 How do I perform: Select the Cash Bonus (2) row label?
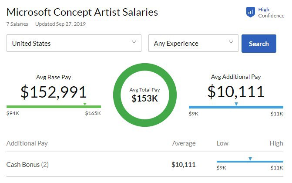pos(27,165)
